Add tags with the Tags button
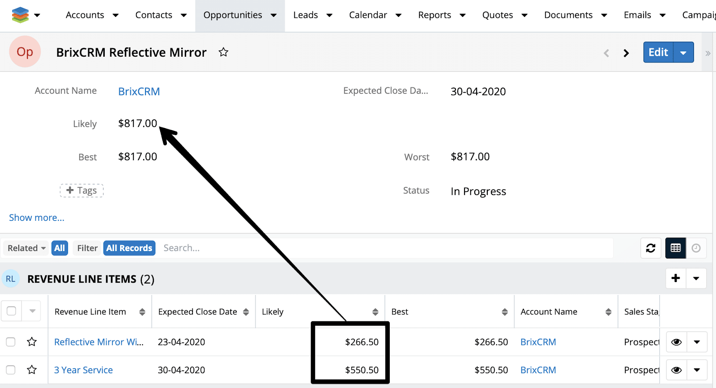 tap(82, 190)
